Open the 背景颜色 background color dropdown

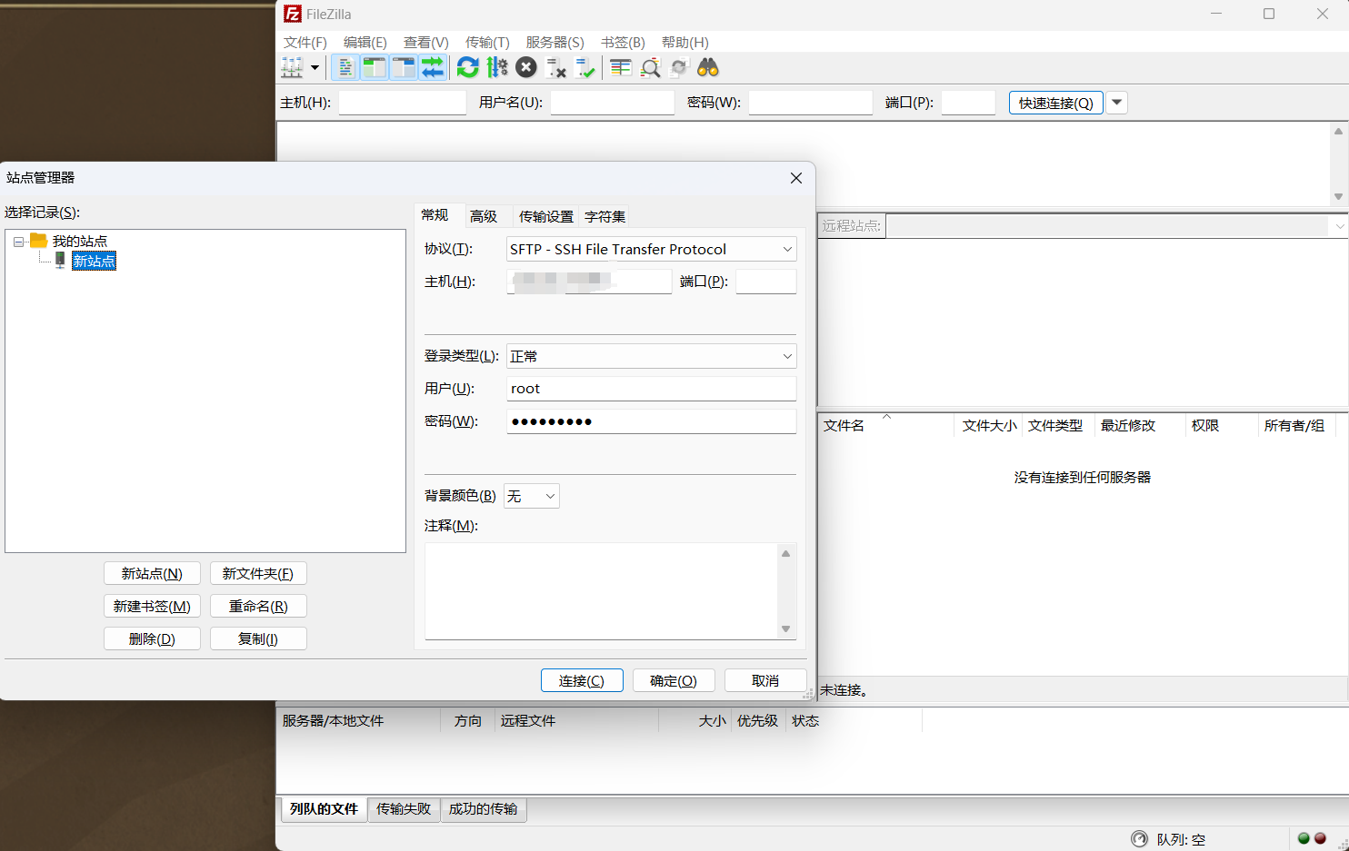tap(531, 496)
